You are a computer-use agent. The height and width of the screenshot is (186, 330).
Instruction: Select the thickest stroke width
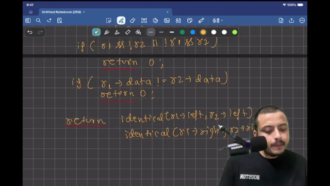pos(172,32)
